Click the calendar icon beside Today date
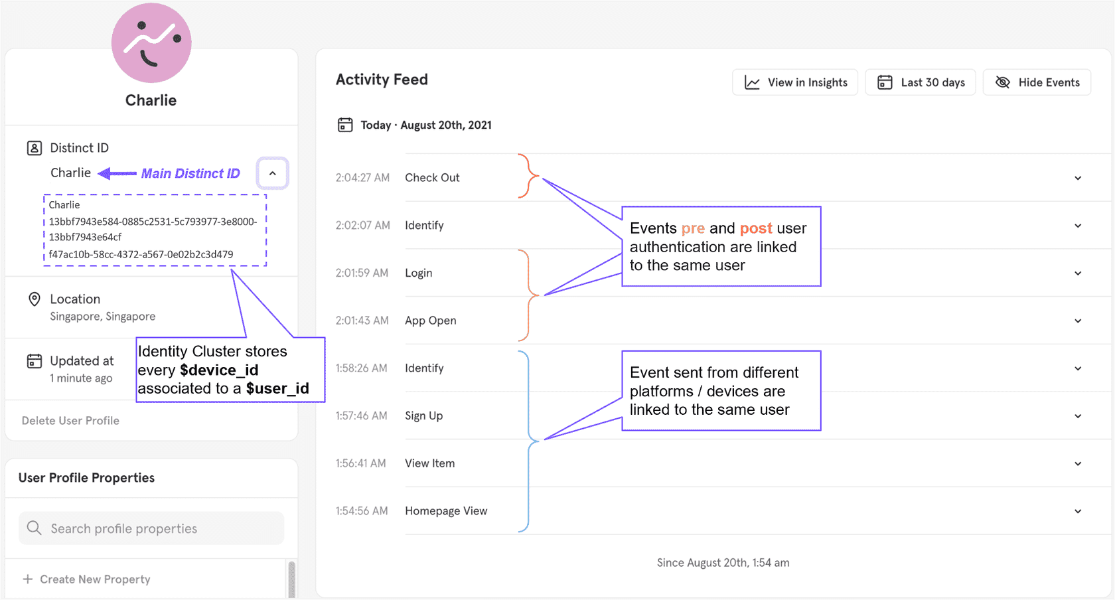 345,125
